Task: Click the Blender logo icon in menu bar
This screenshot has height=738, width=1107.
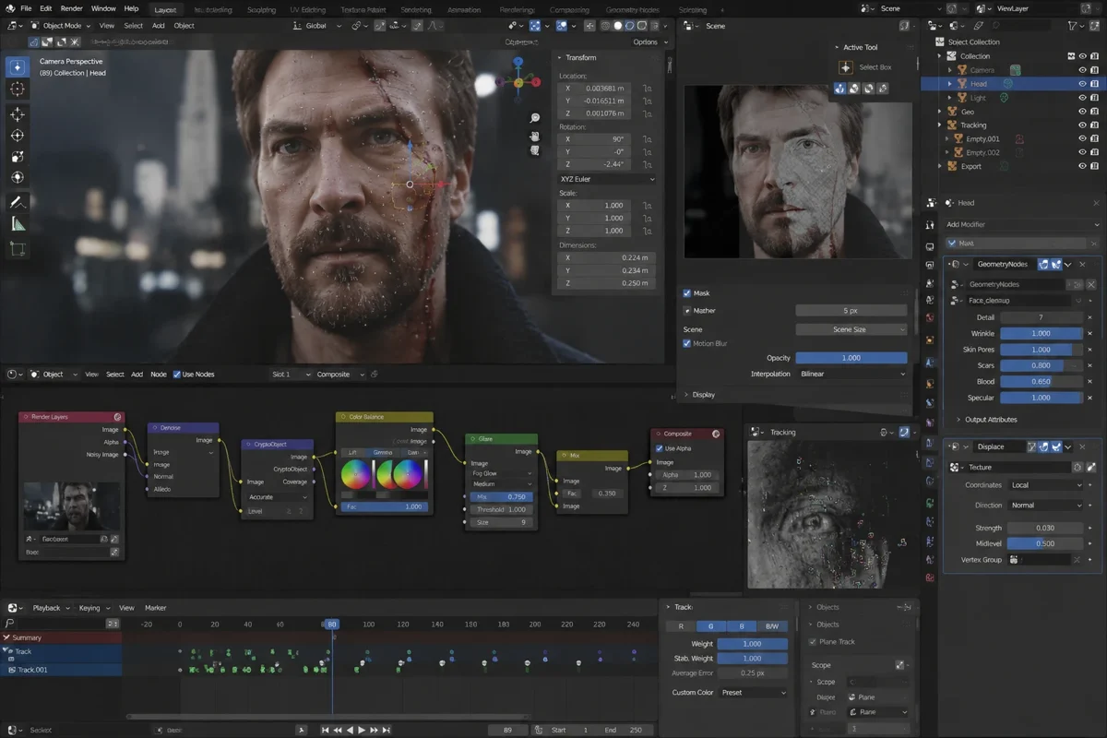Action: pyautogui.click(x=8, y=8)
